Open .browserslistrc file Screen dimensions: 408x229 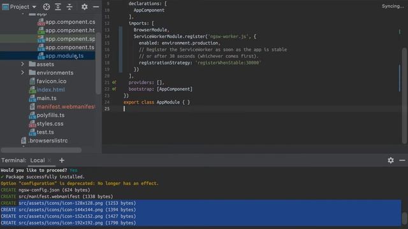click(x=48, y=141)
